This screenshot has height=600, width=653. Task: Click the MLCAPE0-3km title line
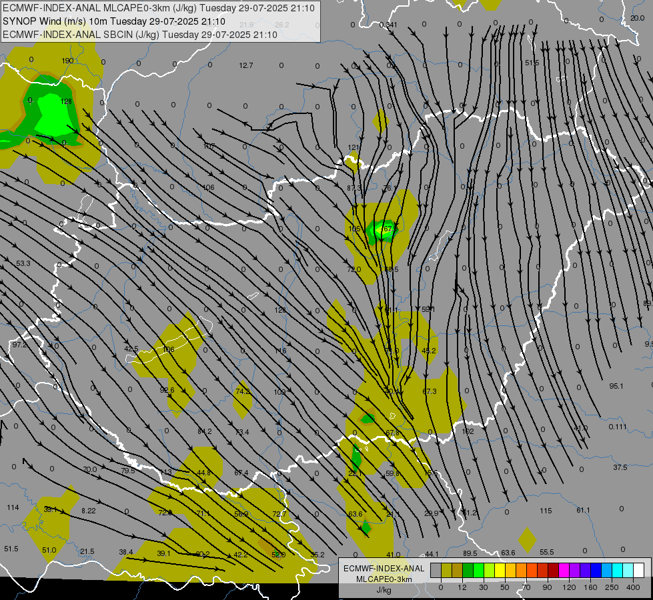tap(159, 8)
